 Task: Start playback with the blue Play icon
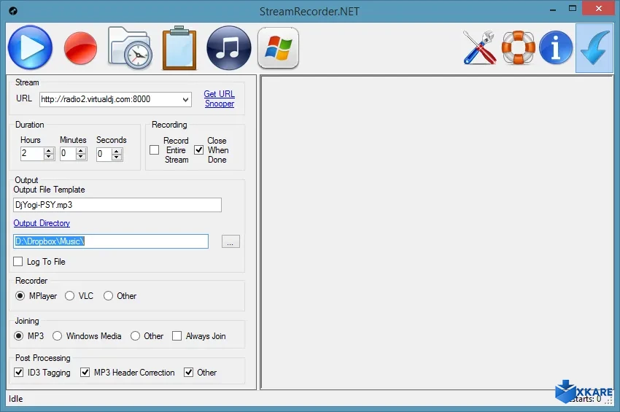tap(30, 47)
